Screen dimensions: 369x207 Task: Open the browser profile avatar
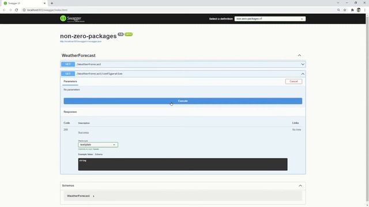[359, 10]
